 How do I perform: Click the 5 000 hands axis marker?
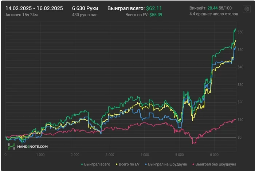click(179, 154)
